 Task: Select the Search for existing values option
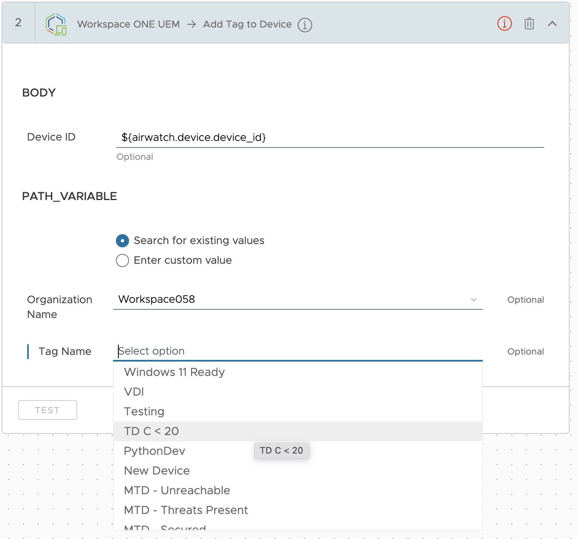pyautogui.click(x=122, y=240)
